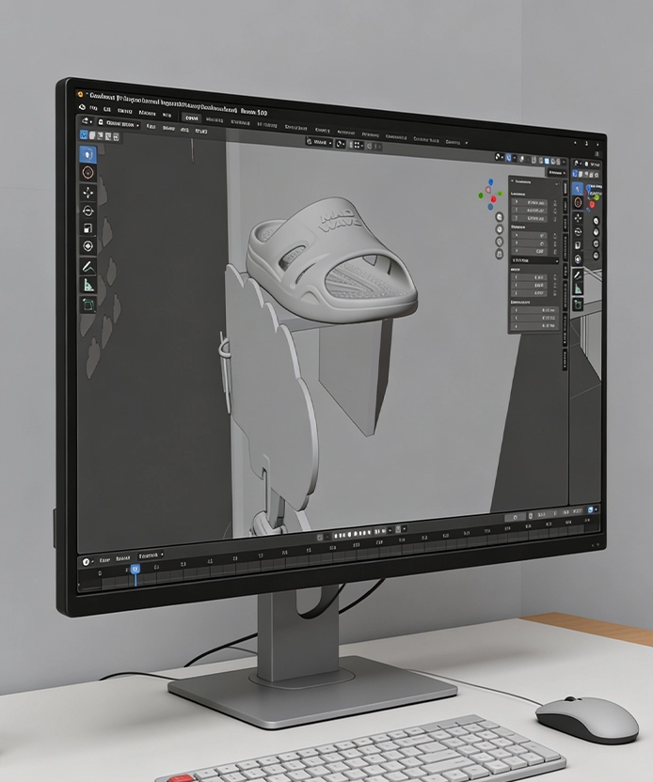Open the pivot point dropdown in center header
The image size is (653, 782).
pyautogui.click(x=341, y=144)
